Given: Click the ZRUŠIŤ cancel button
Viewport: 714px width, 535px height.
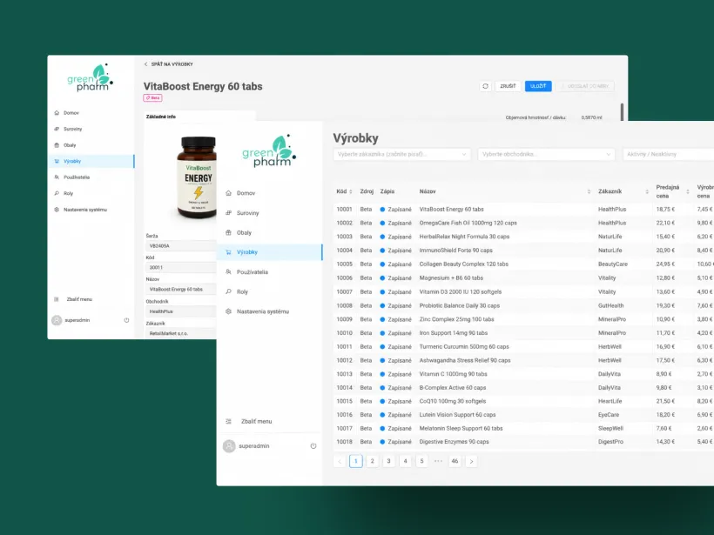Looking at the screenshot, I should click(x=508, y=86).
